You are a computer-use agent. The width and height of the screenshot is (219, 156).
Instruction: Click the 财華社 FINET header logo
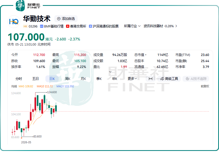click(x=28, y=6)
